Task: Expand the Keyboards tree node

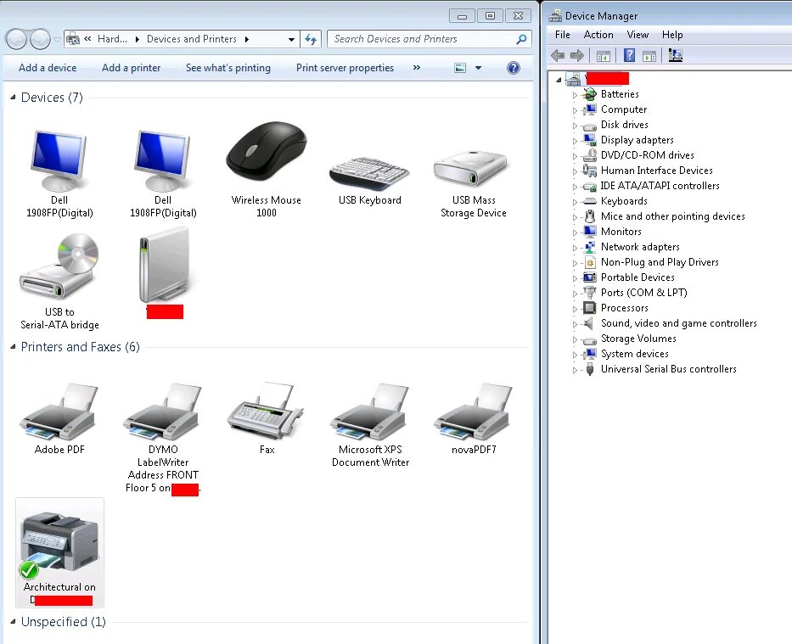Action: pyautogui.click(x=575, y=202)
